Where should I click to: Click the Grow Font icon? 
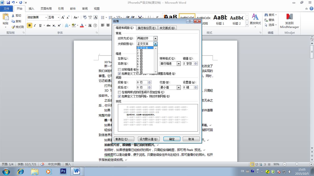click(63, 17)
